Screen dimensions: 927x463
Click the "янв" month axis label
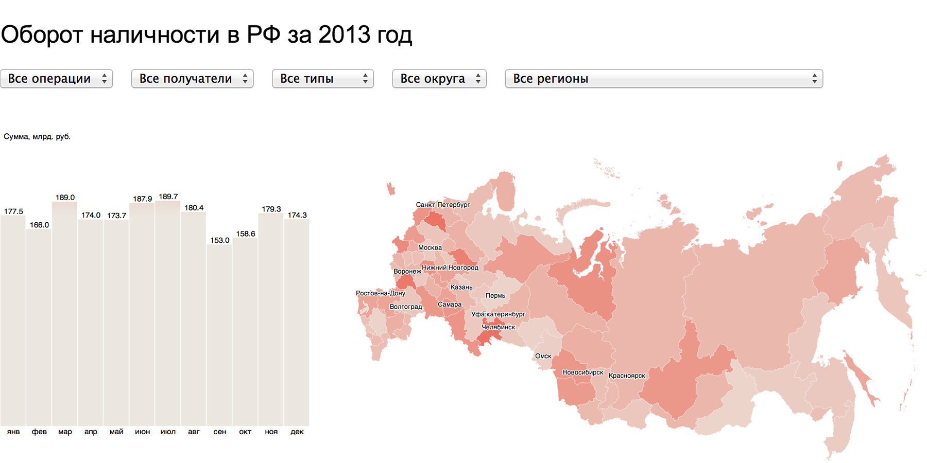(13, 432)
